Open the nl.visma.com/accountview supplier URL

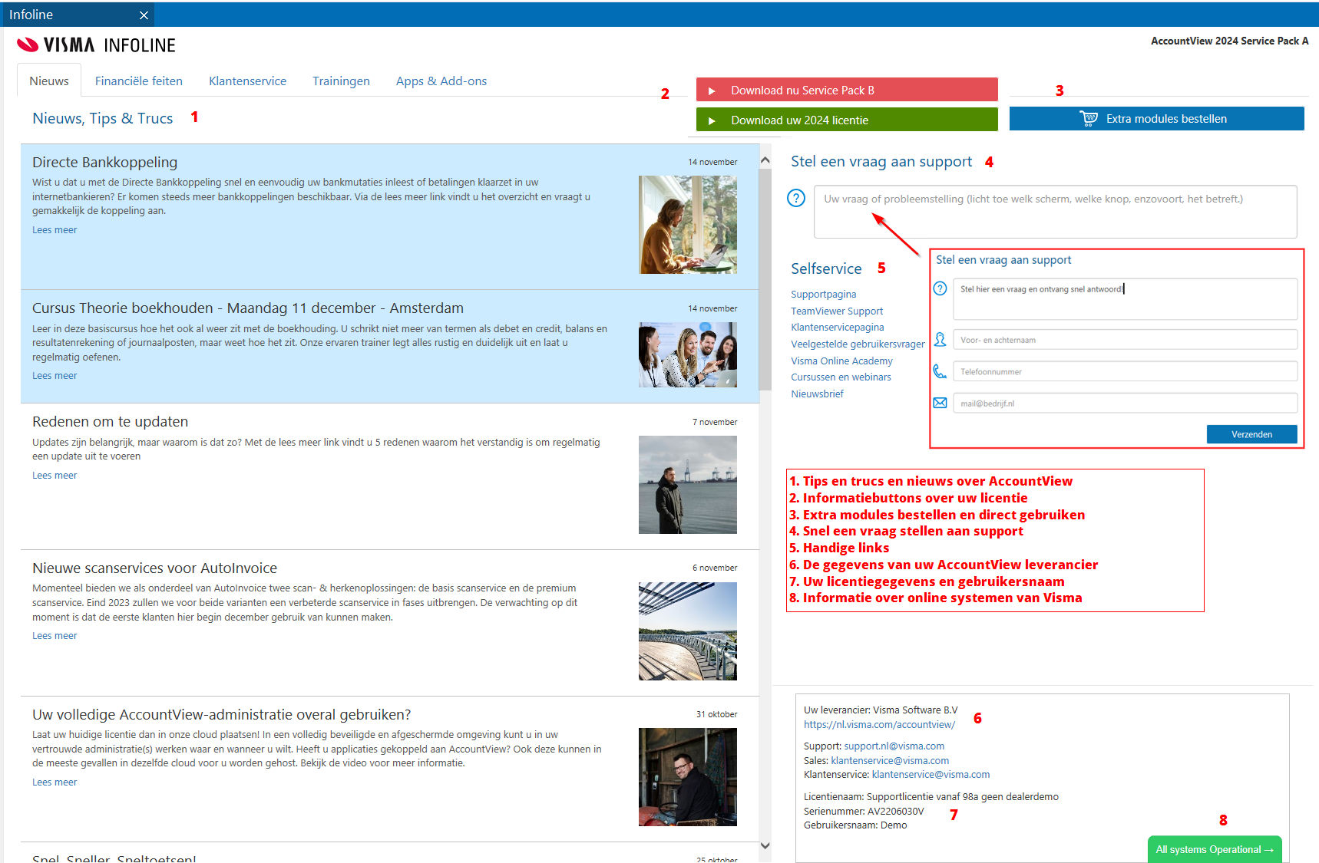tap(879, 725)
